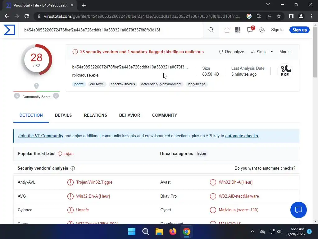Click Security vendors' analysis info icon
Viewport: 318px width, 239px height.
73,168
